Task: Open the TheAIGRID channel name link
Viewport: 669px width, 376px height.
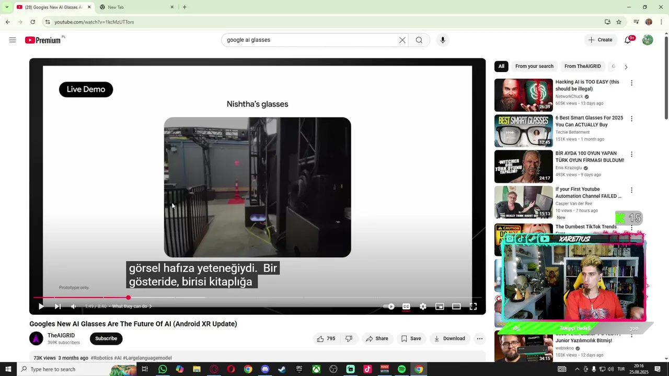Action: tap(61, 335)
